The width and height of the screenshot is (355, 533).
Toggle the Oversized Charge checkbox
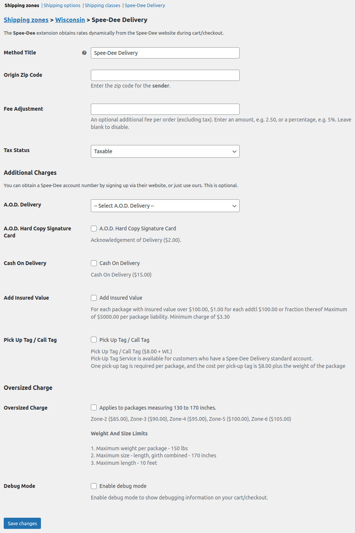click(x=94, y=407)
